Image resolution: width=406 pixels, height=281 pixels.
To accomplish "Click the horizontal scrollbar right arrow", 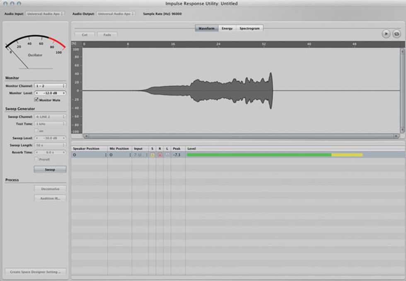I will [x=396, y=136].
